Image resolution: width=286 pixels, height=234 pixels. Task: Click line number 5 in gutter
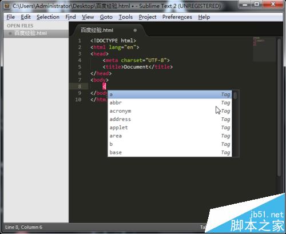[80, 67]
